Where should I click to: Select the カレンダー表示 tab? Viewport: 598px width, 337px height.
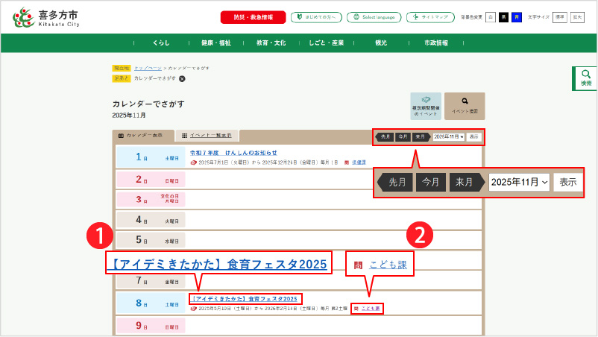point(143,136)
